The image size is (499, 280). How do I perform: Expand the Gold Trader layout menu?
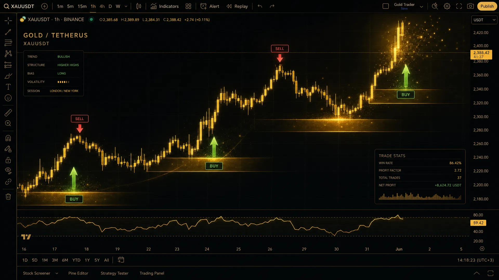click(x=422, y=6)
